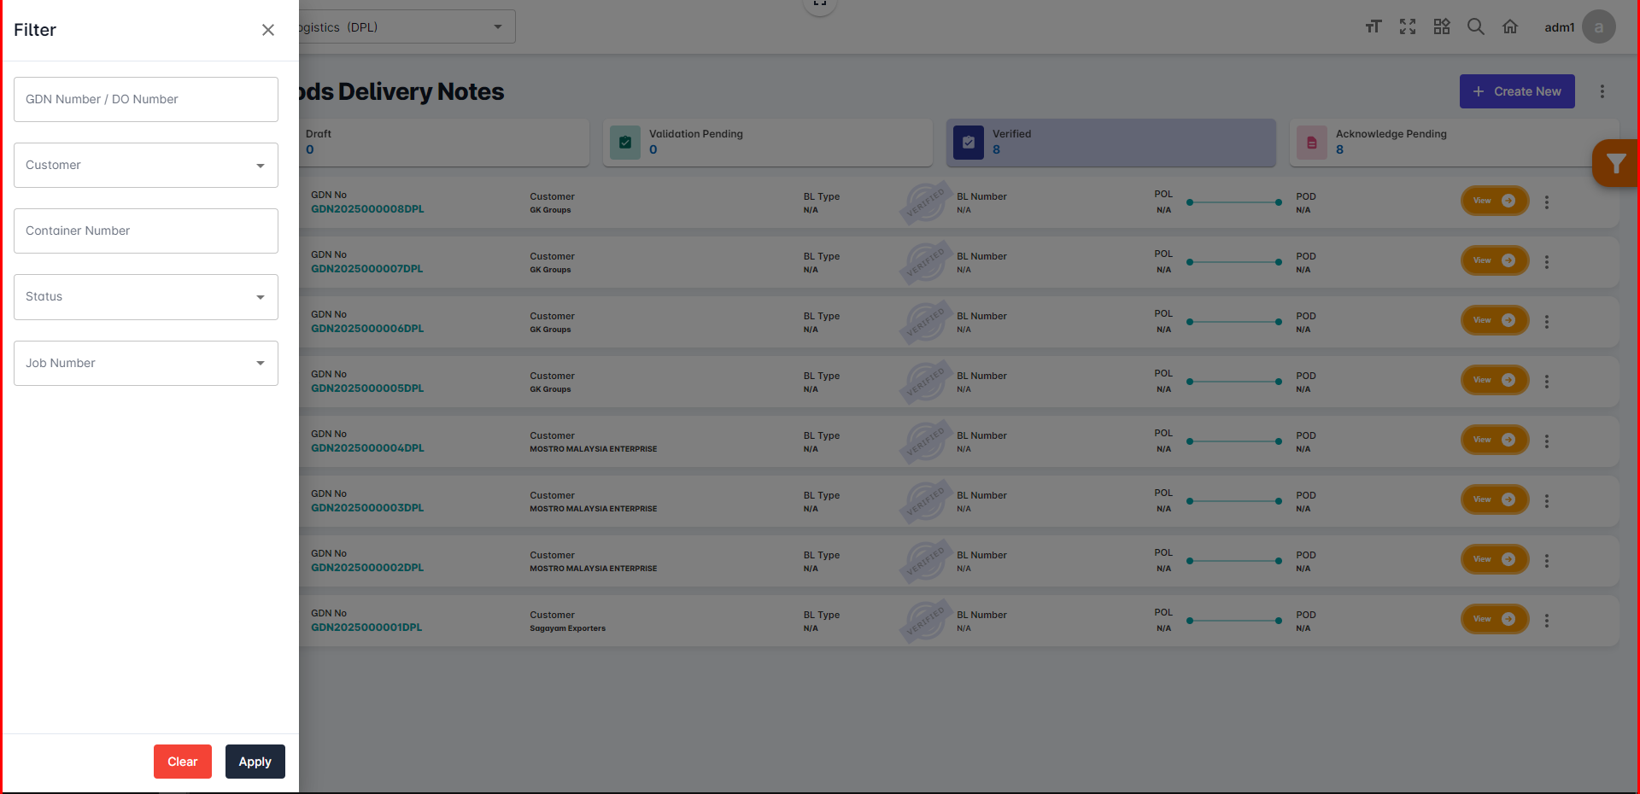Select the Validation Pending tab
1640x794 pixels.
point(767,143)
